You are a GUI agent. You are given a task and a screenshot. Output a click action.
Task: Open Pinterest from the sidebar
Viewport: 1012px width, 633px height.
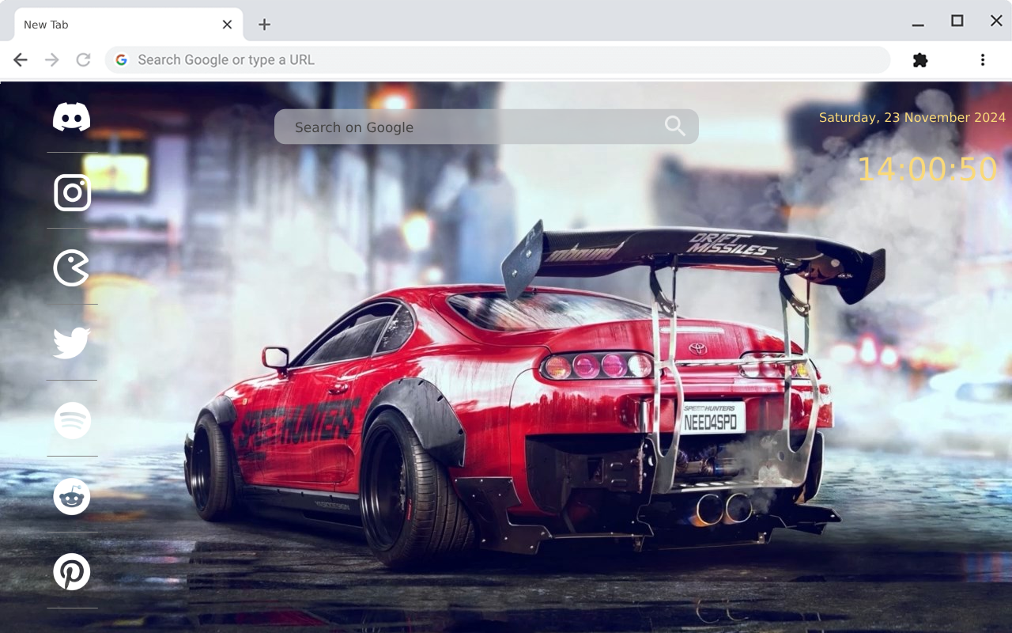click(x=72, y=571)
